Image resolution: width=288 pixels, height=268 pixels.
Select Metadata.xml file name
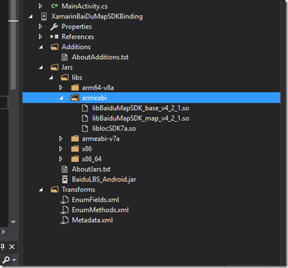coord(92,220)
